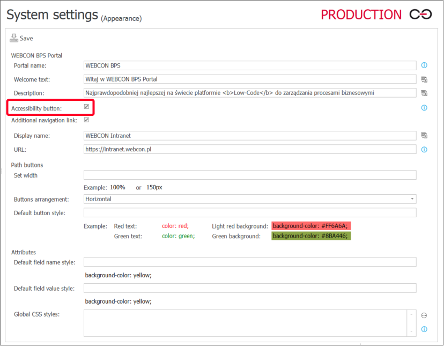Open translations for Welcome text field

click(x=424, y=79)
